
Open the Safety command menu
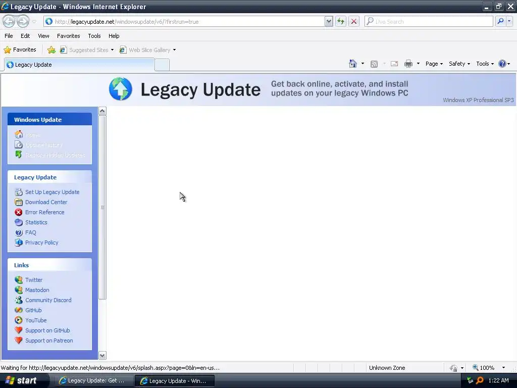point(459,64)
